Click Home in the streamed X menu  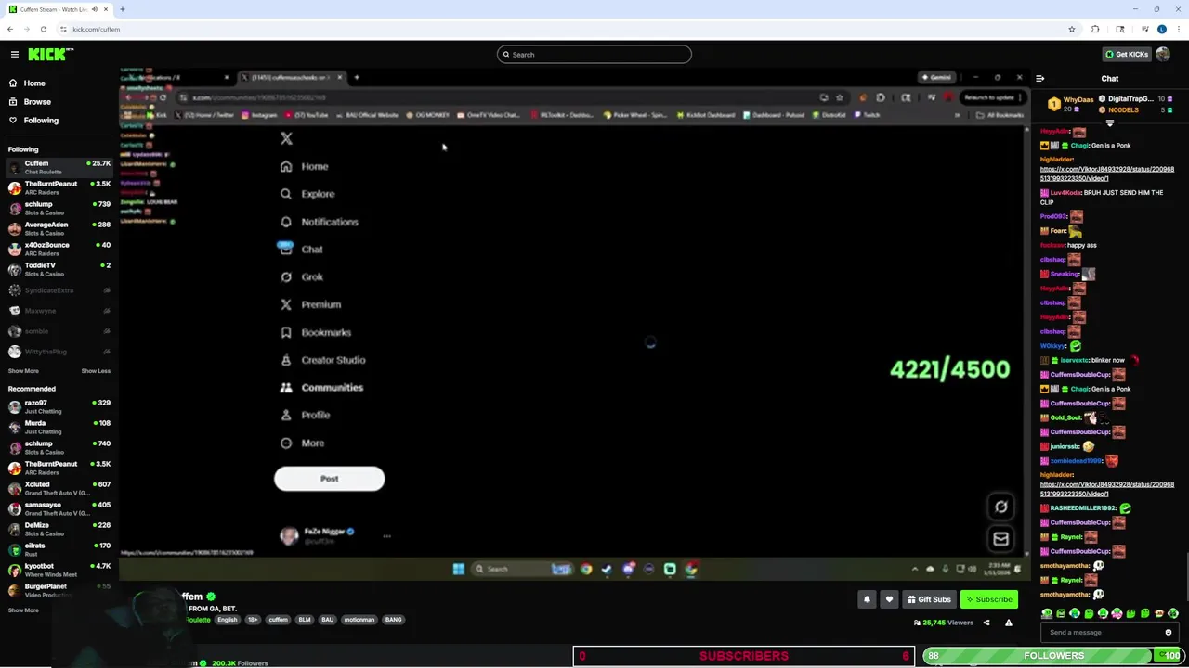coord(305,166)
